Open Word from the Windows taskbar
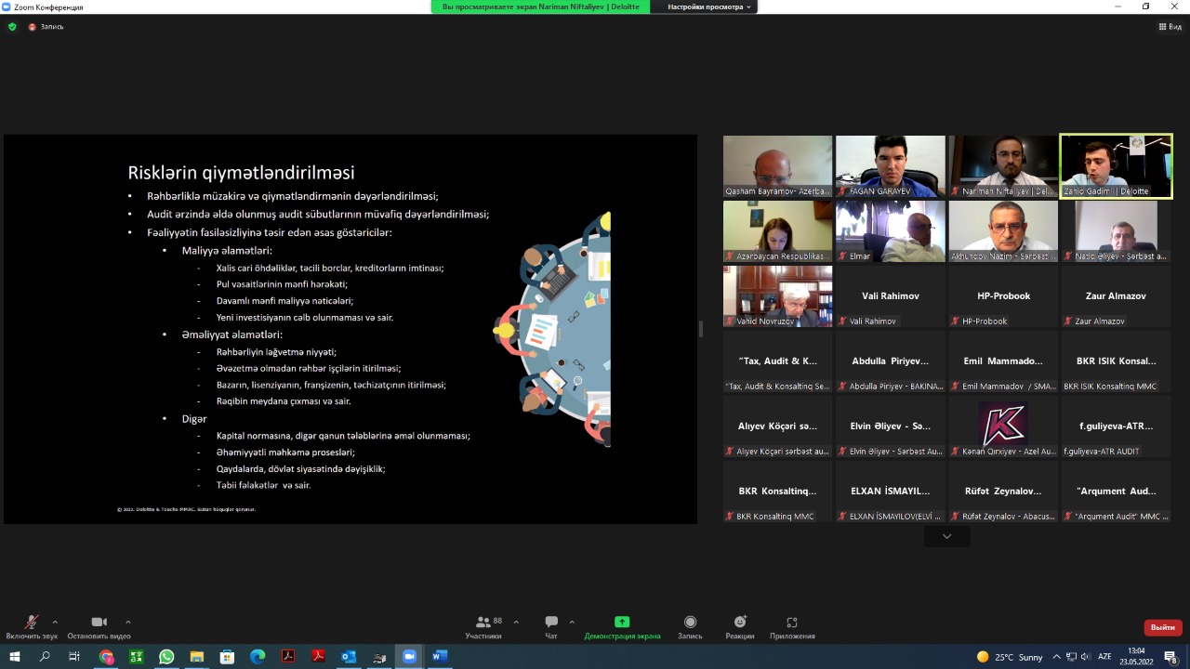The height and width of the screenshot is (669, 1190). click(439, 657)
